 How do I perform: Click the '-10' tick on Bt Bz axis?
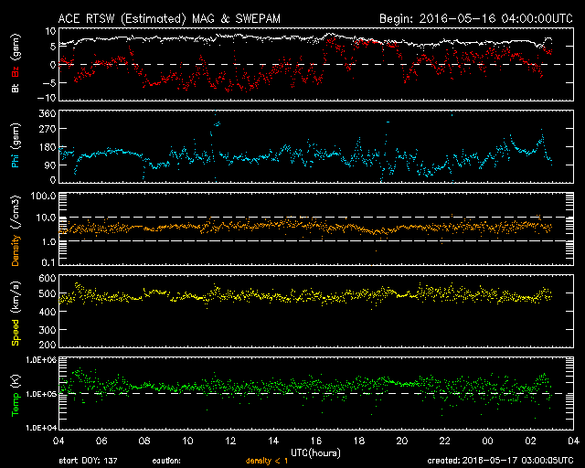click(47, 98)
